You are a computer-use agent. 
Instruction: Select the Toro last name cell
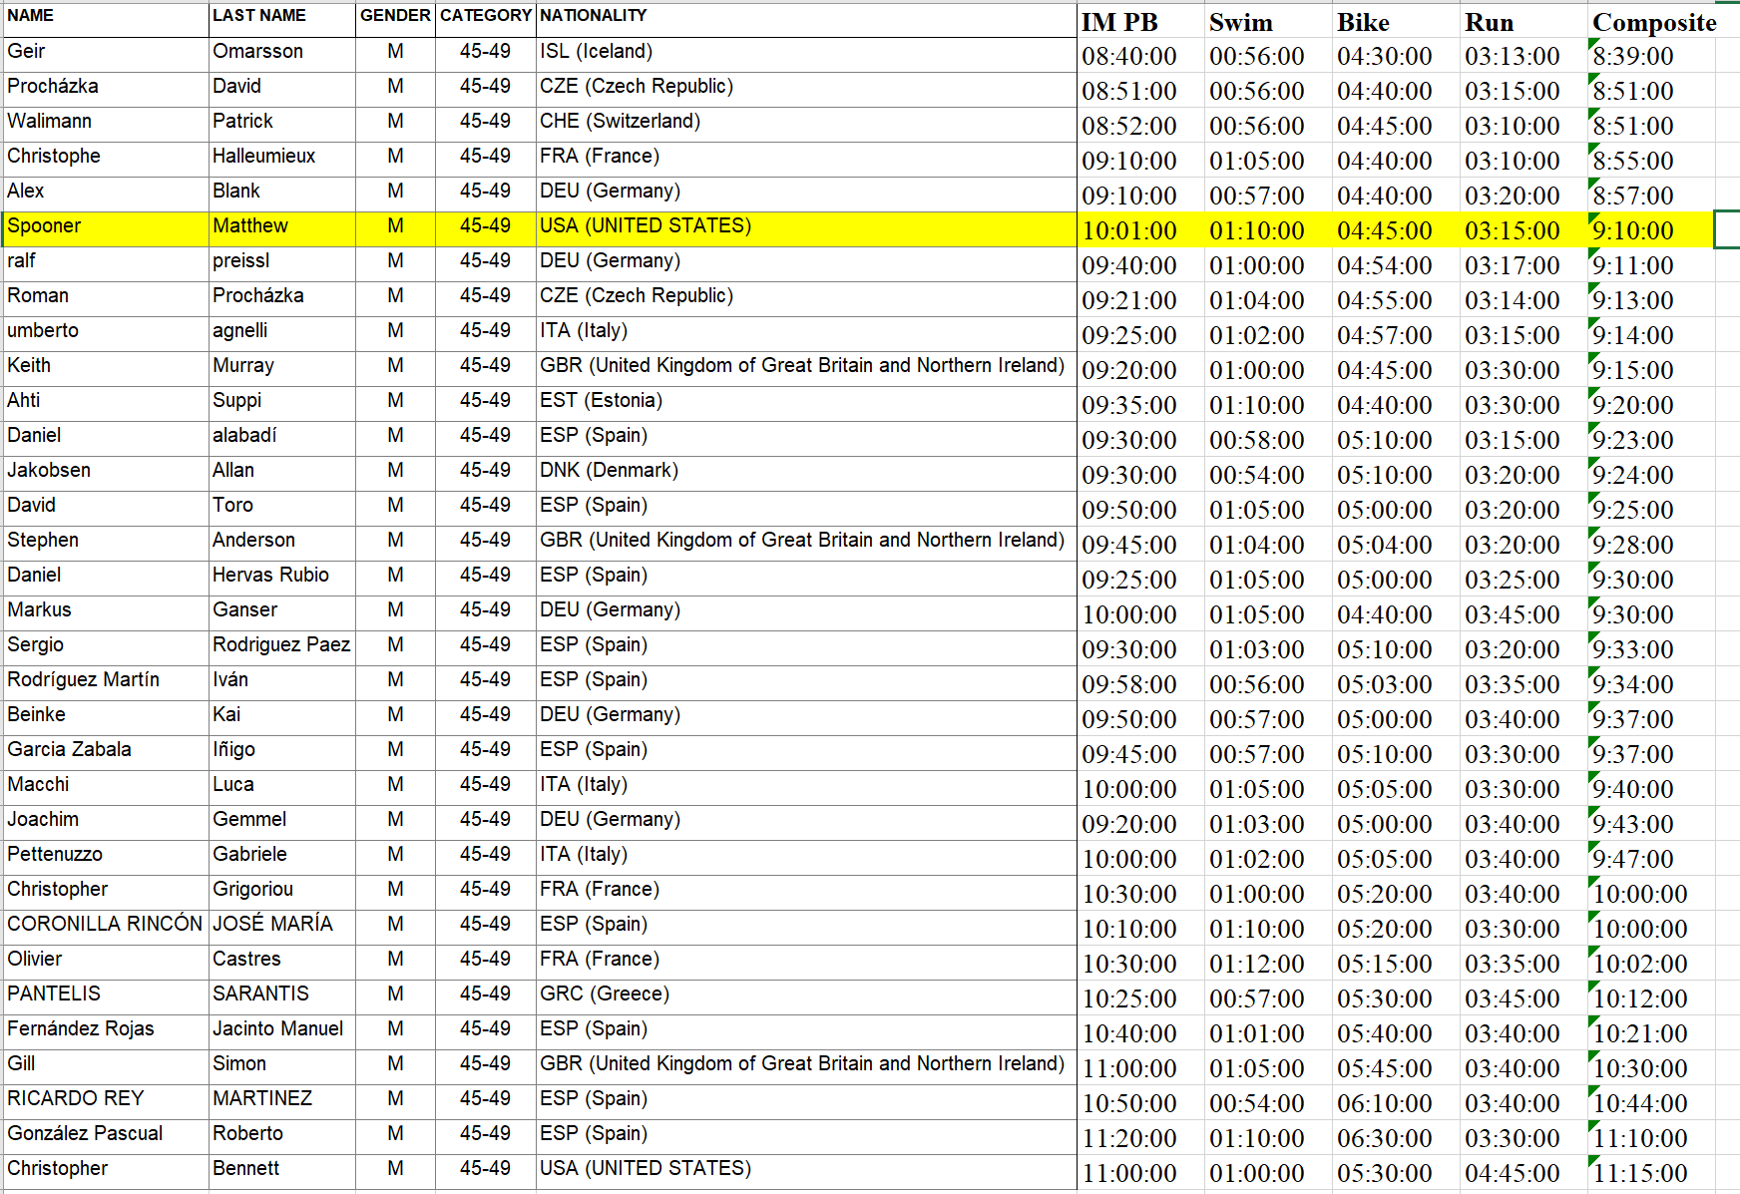pyautogui.click(x=282, y=509)
